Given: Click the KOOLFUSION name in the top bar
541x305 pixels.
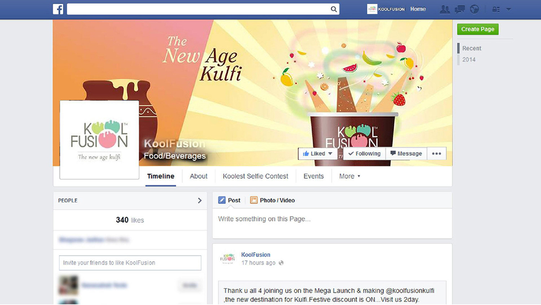Looking at the screenshot, I should (392, 9).
